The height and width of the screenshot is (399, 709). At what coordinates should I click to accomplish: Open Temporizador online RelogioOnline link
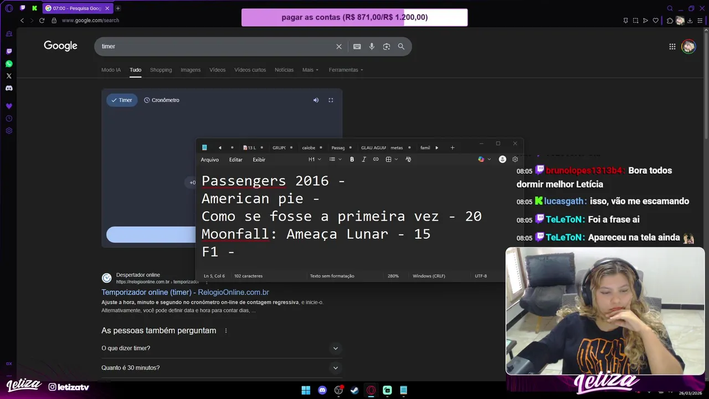click(x=185, y=293)
